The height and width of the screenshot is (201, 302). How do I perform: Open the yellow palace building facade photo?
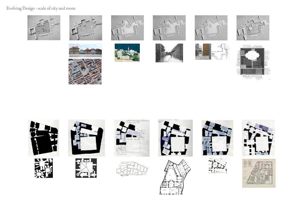point(85,50)
